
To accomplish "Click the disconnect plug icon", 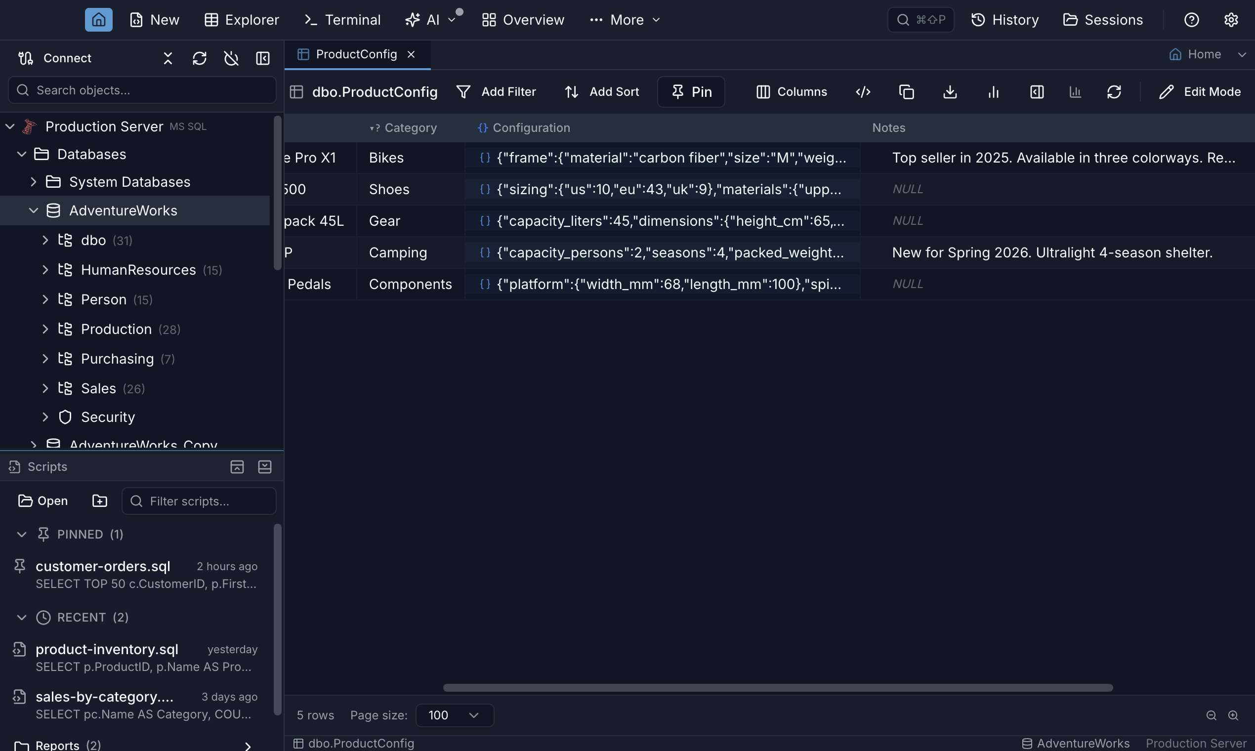I will tap(231, 58).
